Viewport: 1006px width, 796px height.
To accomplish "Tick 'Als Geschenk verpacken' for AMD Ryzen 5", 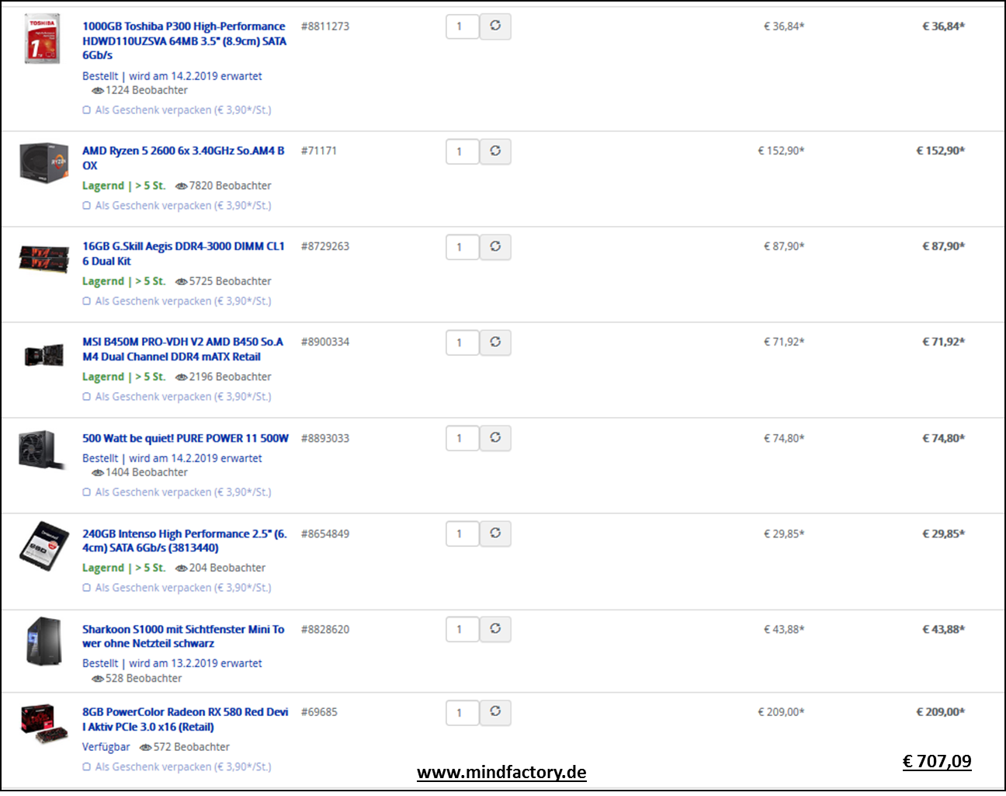I will click(87, 206).
